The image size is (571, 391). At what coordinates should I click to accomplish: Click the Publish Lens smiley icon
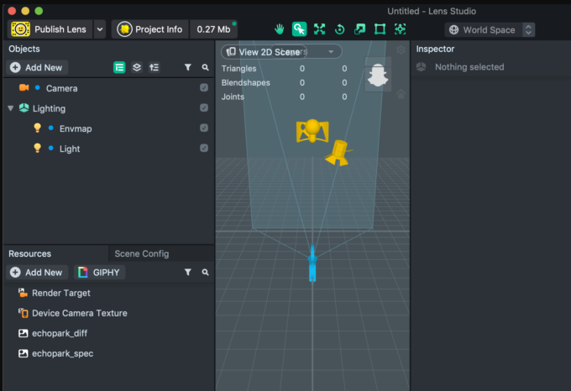coord(20,29)
